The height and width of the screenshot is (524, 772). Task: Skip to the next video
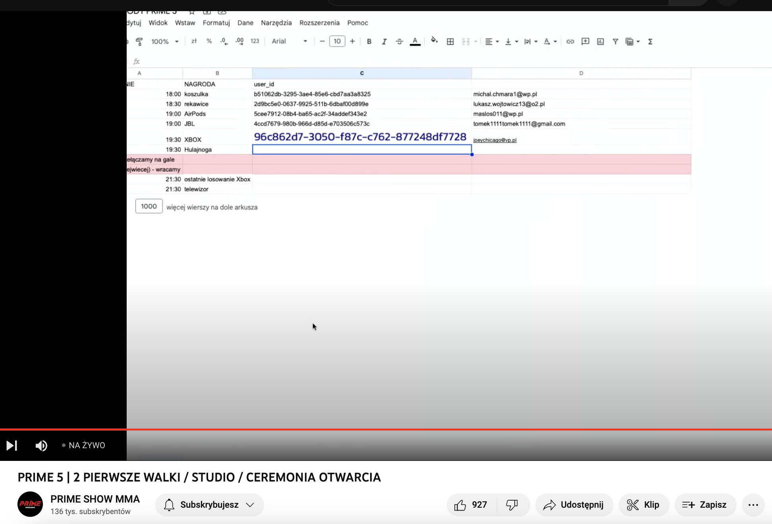pyautogui.click(x=12, y=446)
